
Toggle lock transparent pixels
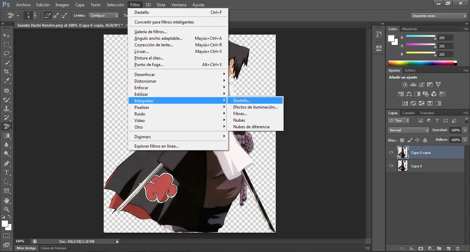click(402, 140)
